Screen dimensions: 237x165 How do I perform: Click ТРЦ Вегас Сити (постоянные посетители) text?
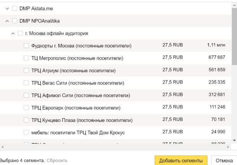[x=78, y=83]
